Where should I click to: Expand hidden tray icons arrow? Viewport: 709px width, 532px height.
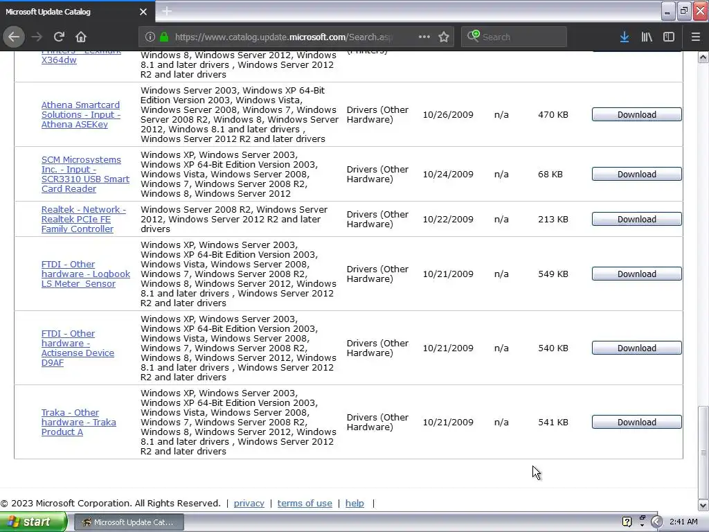point(657,522)
